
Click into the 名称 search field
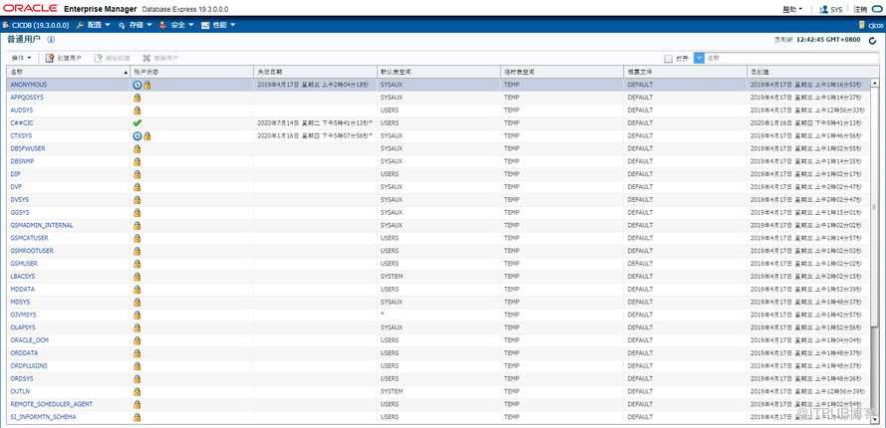(791, 58)
